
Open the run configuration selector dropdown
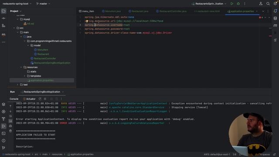click(209, 4)
